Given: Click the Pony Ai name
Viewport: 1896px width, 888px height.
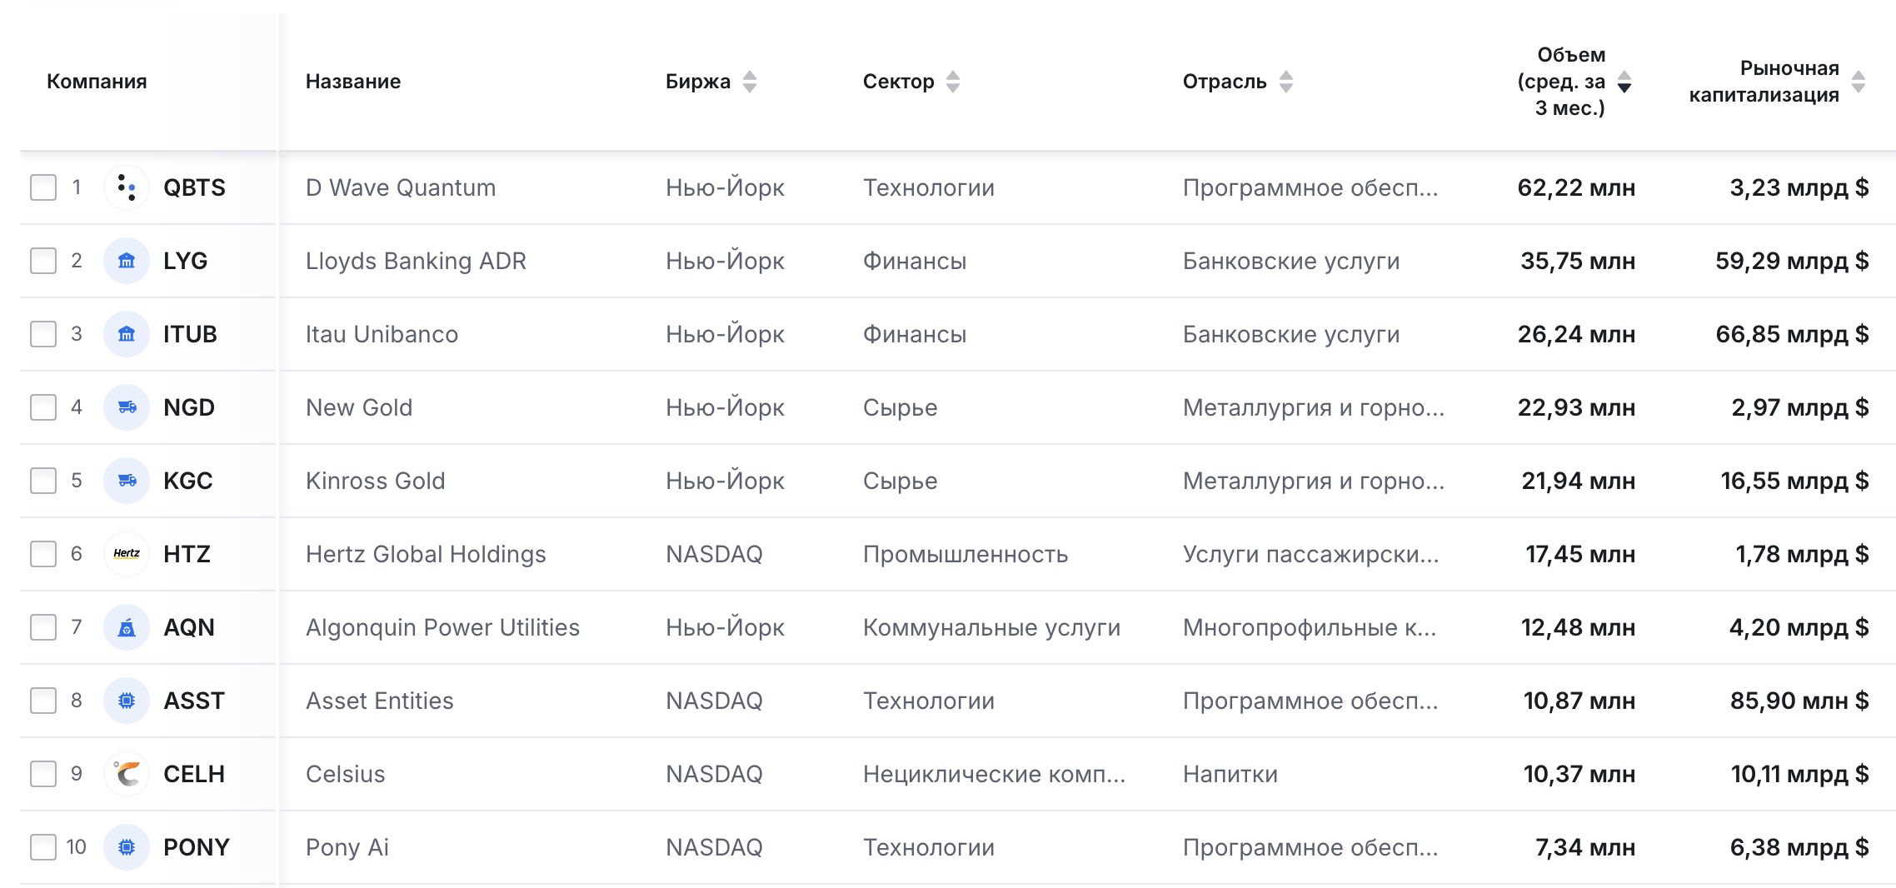Looking at the screenshot, I should (x=347, y=847).
